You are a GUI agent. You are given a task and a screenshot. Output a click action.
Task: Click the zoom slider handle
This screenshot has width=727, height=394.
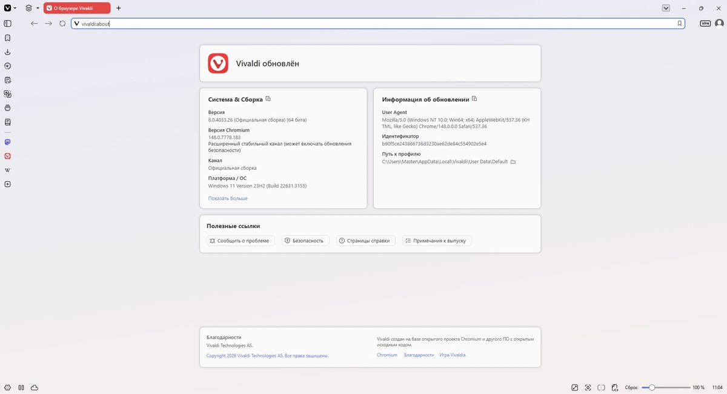pos(652,387)
